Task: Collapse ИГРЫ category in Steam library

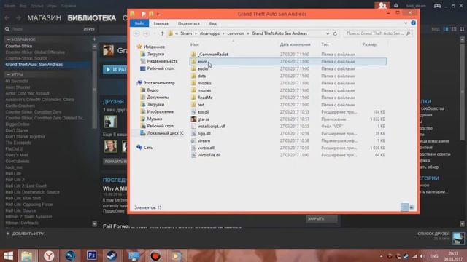Action: coord(8,74)
